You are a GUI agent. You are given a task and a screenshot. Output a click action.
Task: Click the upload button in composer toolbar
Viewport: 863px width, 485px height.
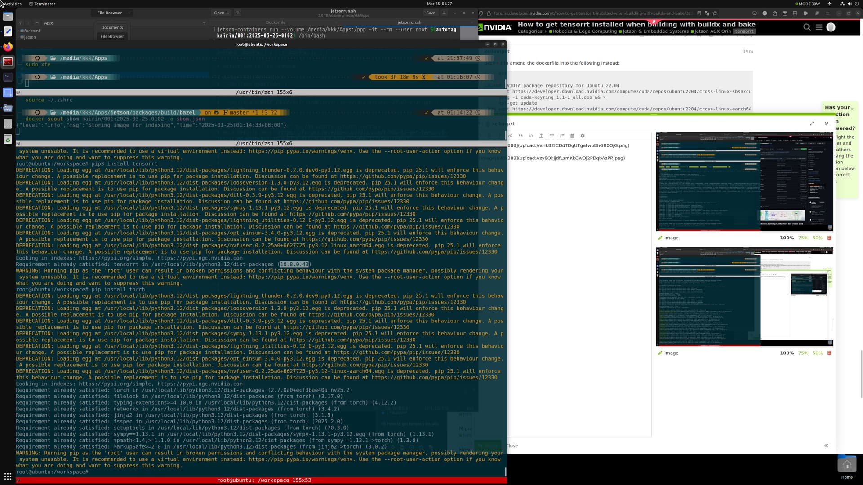point(541,136)
